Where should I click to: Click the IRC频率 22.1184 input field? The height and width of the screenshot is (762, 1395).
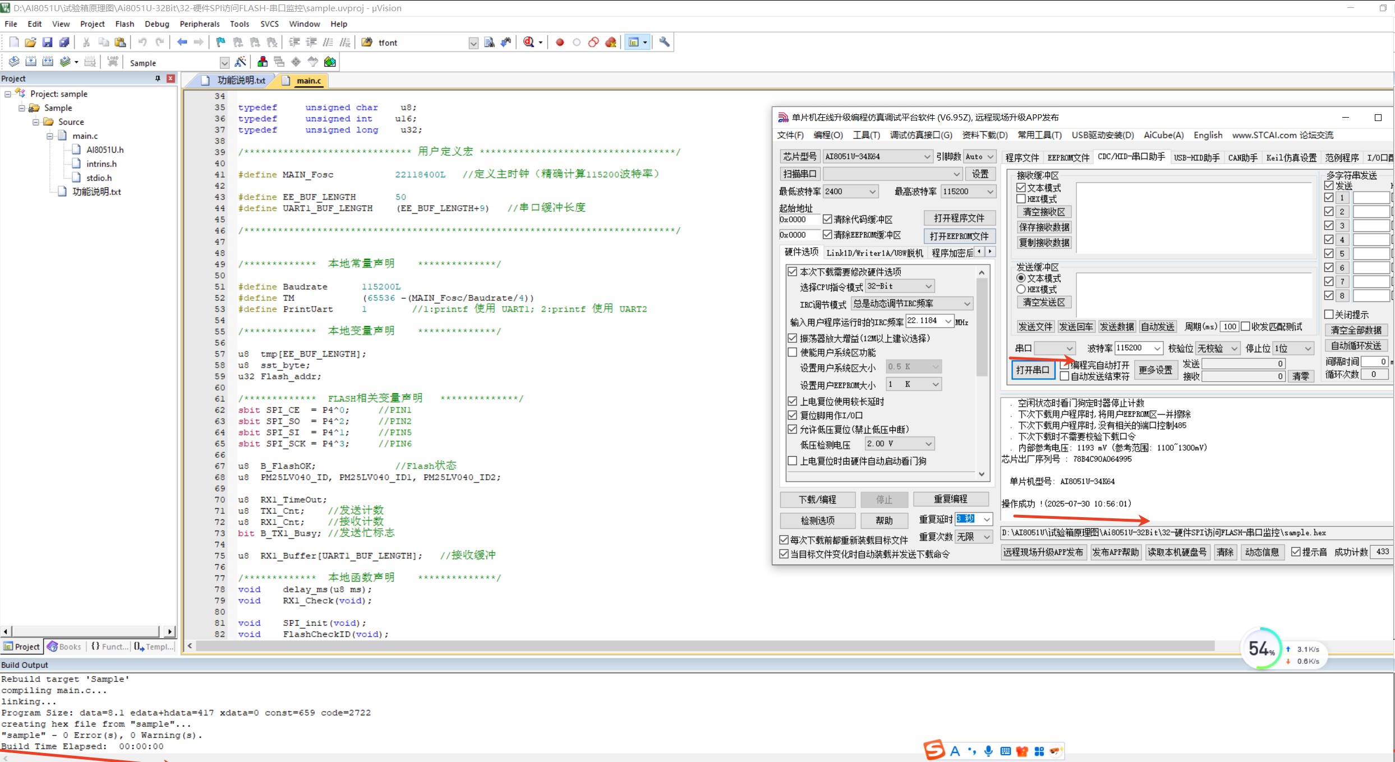point(924,320)
